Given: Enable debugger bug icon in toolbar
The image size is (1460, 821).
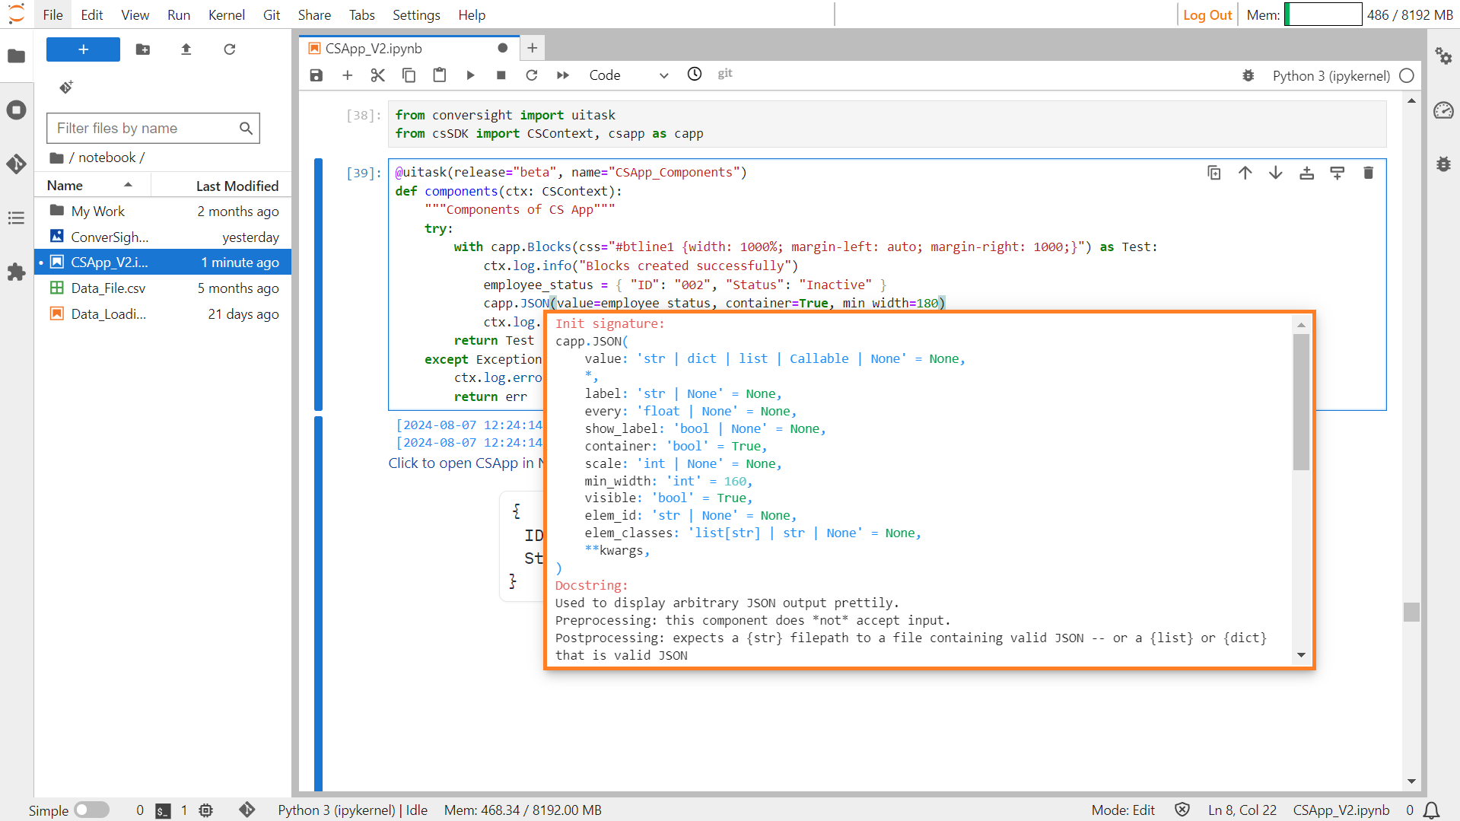Looking at the screenshot, I should point(1248,76).
